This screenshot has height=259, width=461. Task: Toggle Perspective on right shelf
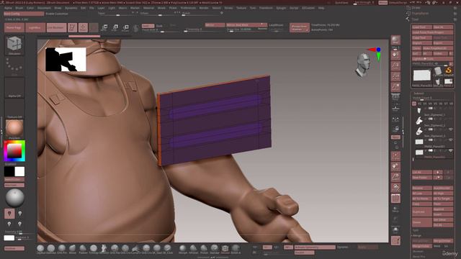pyautogui.click(x=395, y=98)
